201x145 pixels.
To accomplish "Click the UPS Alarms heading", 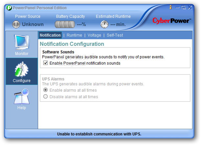I will pyautogui.click(x=53, y=79).
